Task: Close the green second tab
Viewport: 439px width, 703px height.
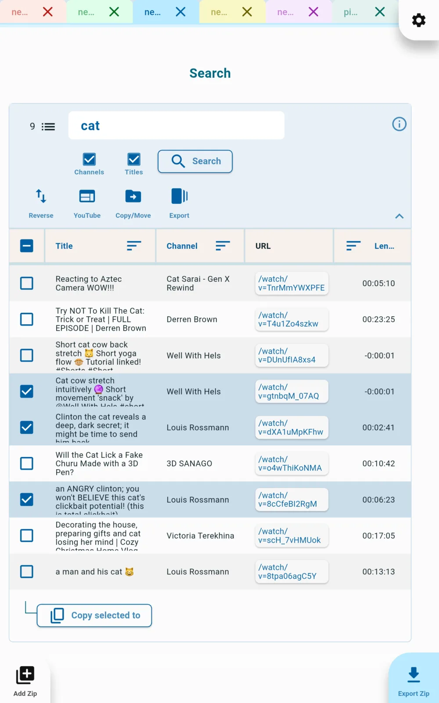Action: click(x=114, y=12)
